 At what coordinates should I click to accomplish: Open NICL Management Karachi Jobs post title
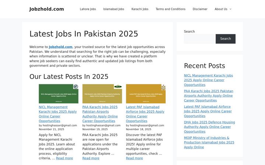click(58, 114)
